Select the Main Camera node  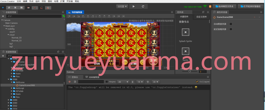pos(11,23)
